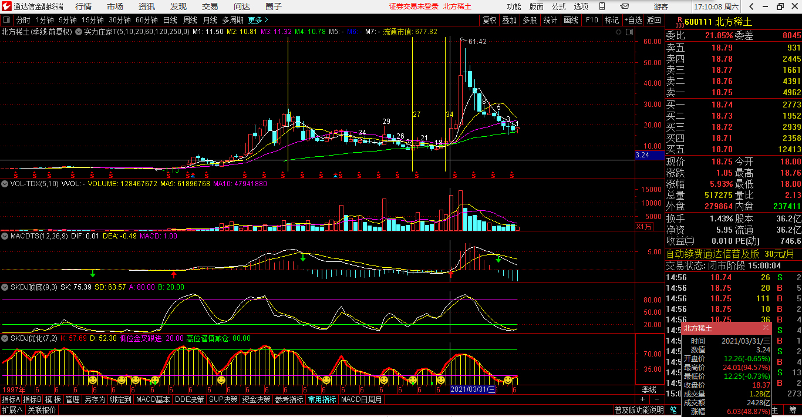Image resolution: width=802 pixels, height=417 pixels.
Task: Click 普及版功能说明 link
Action: (x=639, y=410)
